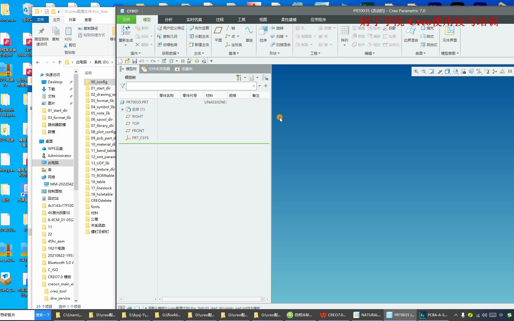514x321 pixels.
Task: Toggle perspective view in graphics toolbar
Action: coord(471,71)
